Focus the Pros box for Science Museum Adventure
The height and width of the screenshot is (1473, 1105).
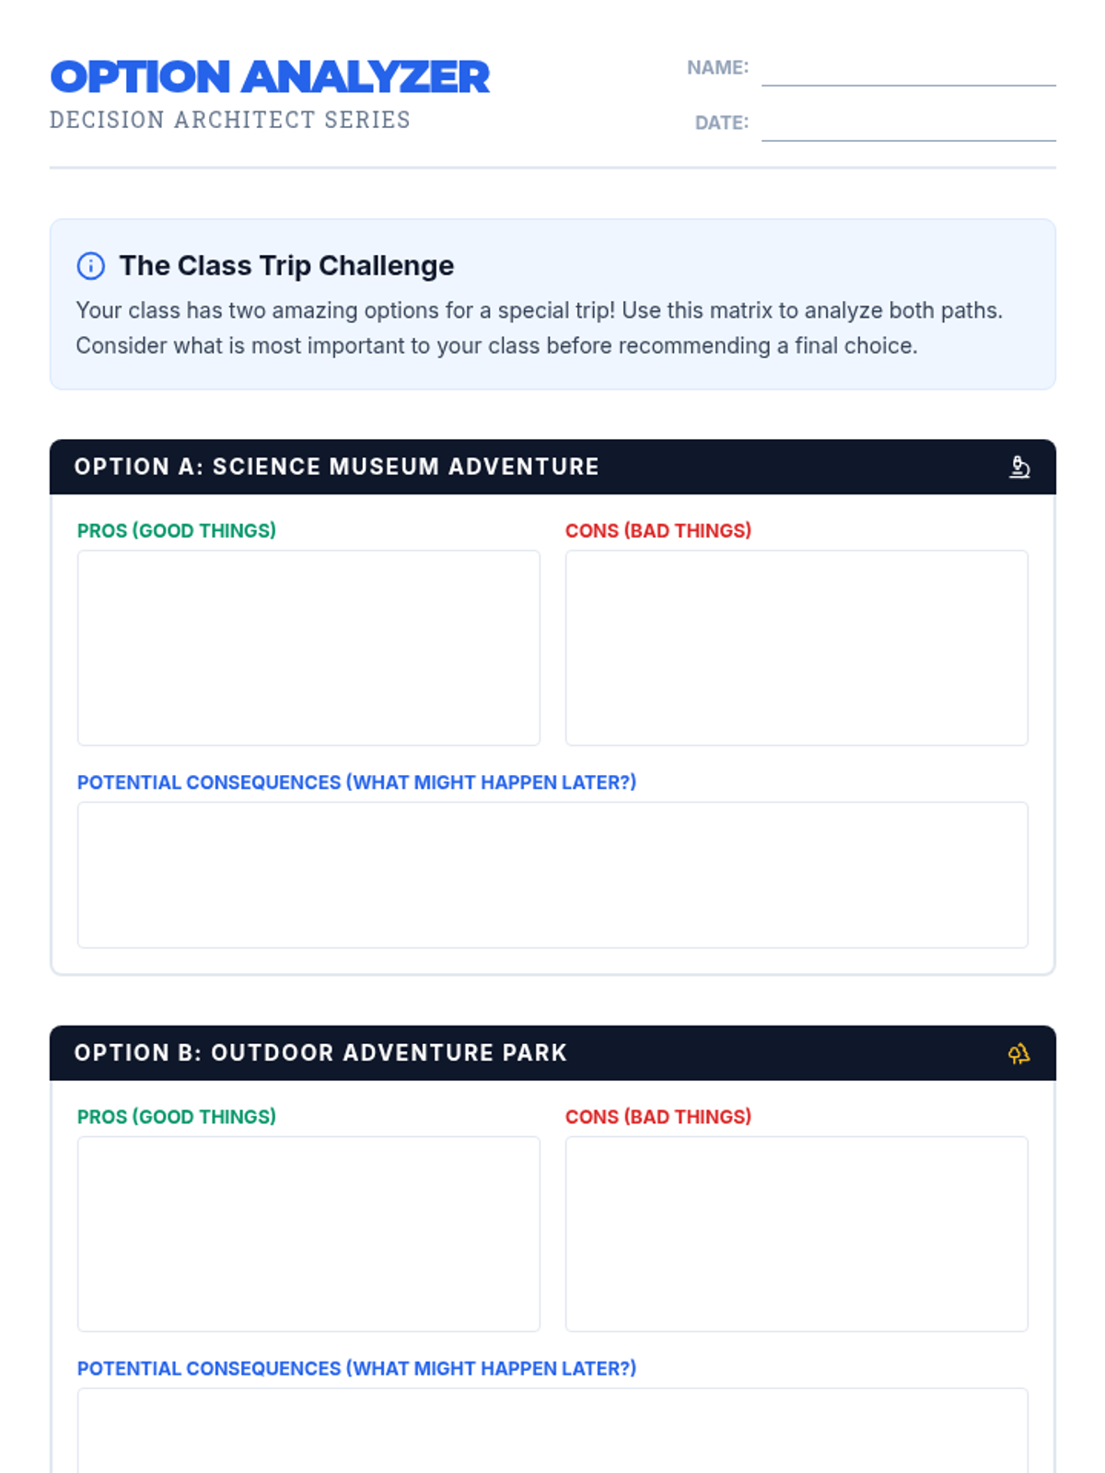click(x=308, y=648)
